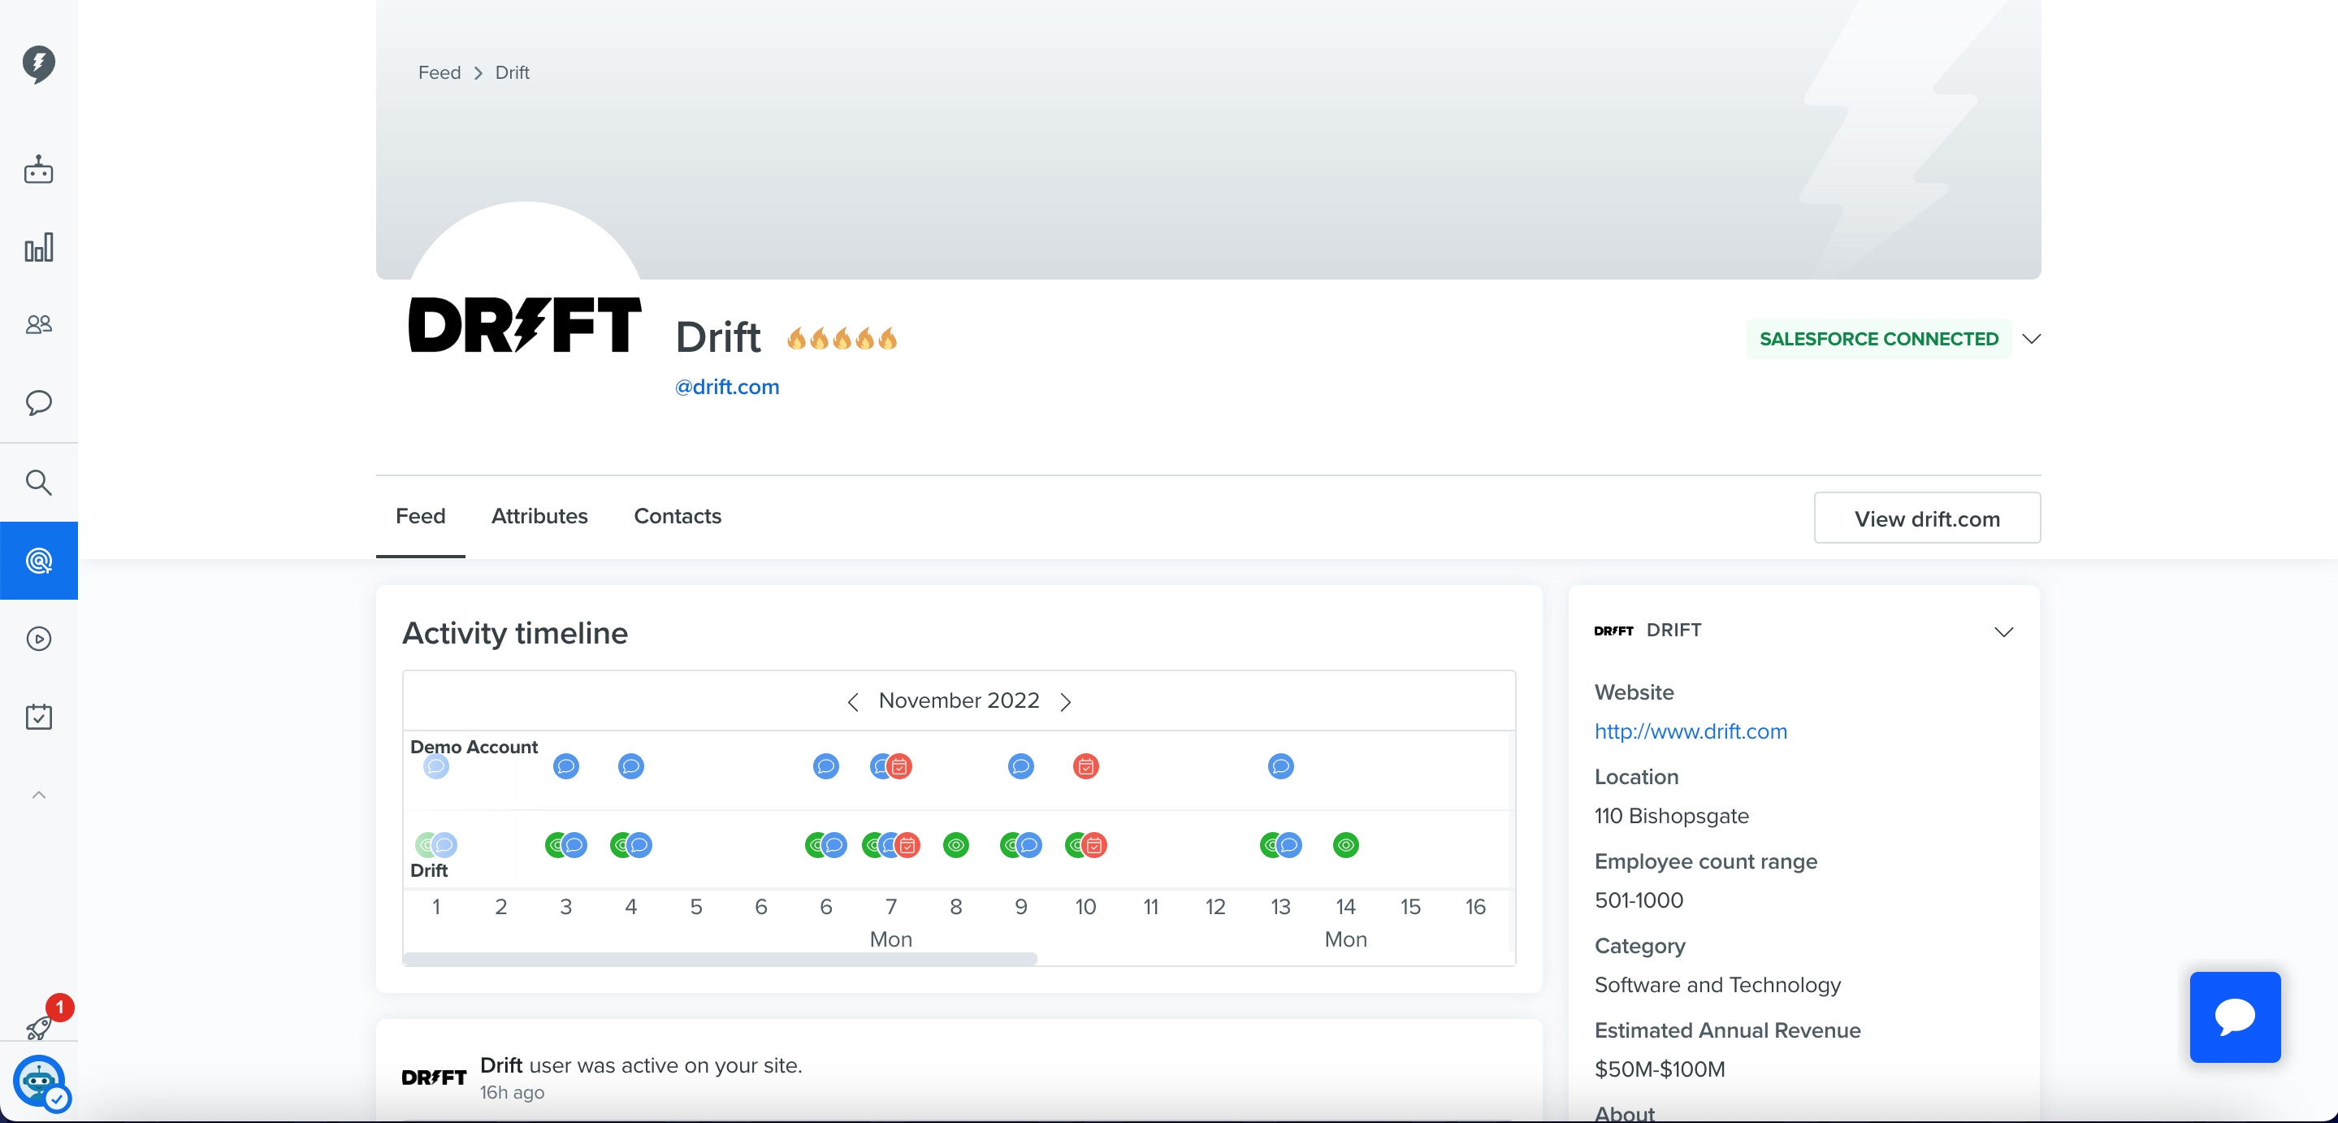Open the Contacts people icon in sidebar
Screen dimensions: 2338x1123
pos(39,324)
